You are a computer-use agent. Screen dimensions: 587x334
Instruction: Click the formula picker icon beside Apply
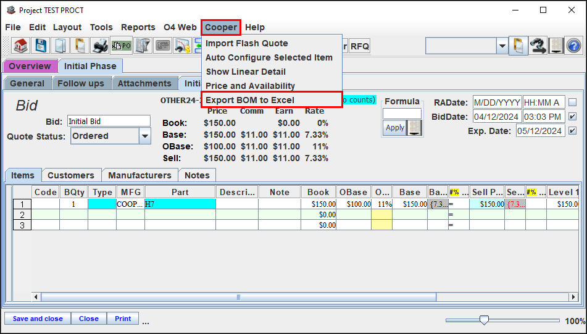click(x=414, y=128)
